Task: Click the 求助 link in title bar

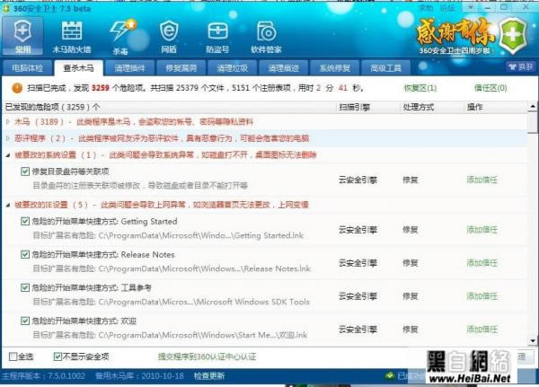Action: coord(426,7)
